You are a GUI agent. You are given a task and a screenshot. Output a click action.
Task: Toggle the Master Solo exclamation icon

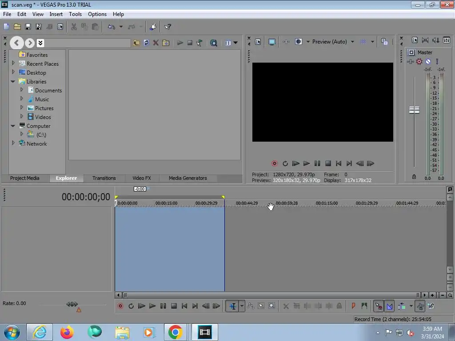(437, 61)
